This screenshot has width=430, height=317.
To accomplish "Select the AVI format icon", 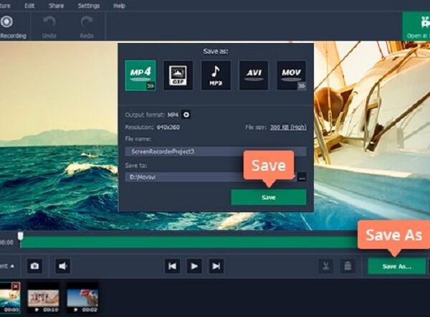I will click(x=254, y=75).
